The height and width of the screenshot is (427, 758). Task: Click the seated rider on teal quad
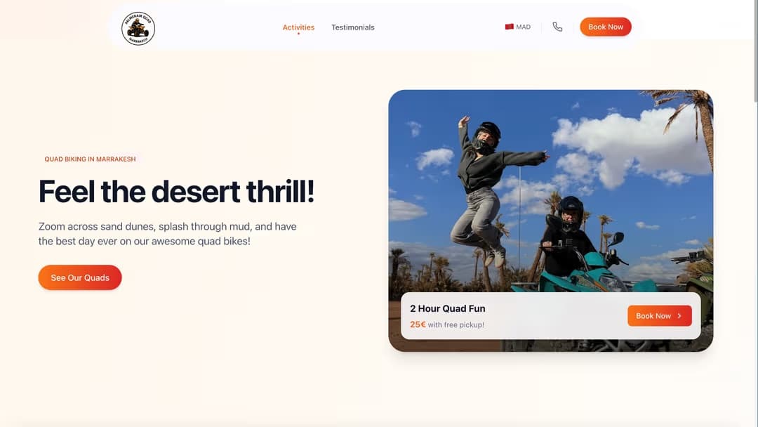[569, 239]
